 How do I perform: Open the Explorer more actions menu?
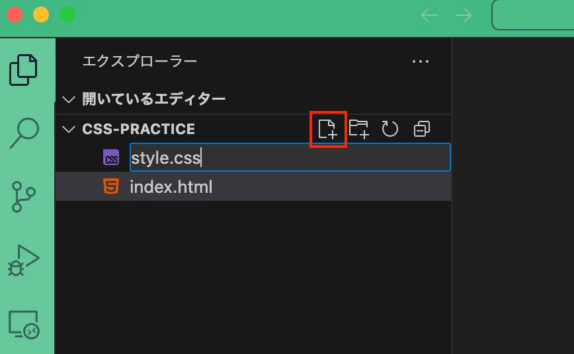click(421, 61)
